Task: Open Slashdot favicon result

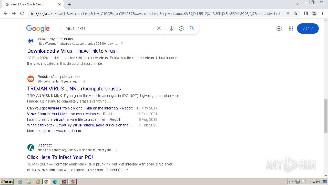Action: (x=31, y=147)
